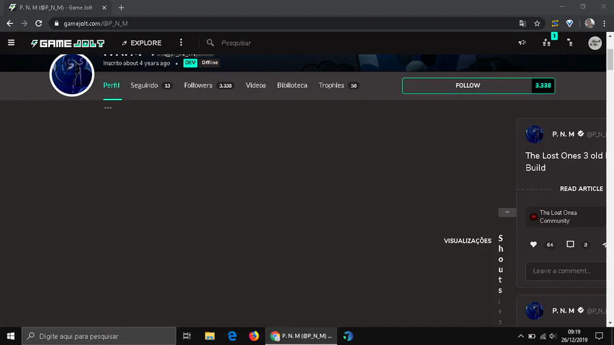Open a new browser tab
This screenshot has width=614, height=345.
pyautogui.click(x=121, y=7)
